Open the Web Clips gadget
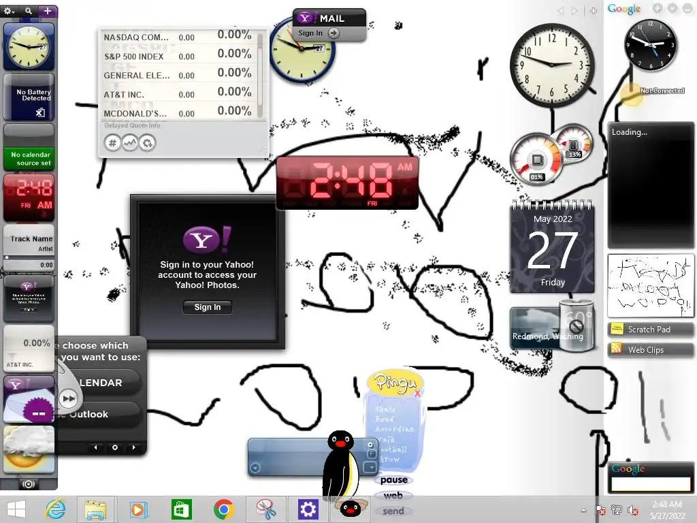The image size is (697, 523). [x=650, y=349]
